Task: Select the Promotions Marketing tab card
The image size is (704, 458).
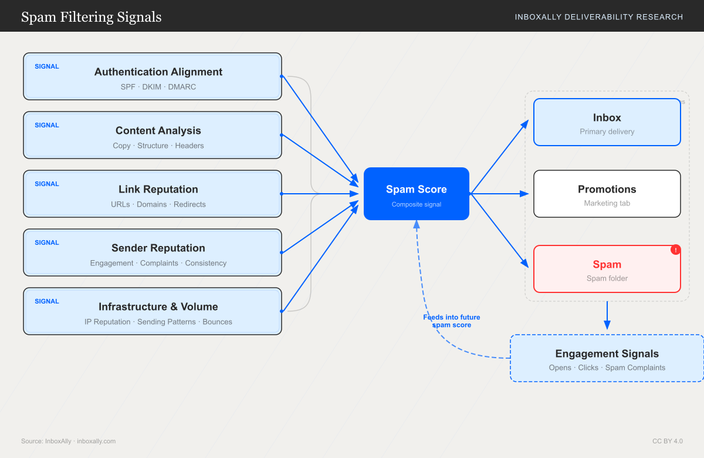Action: [x=607, y=194]
